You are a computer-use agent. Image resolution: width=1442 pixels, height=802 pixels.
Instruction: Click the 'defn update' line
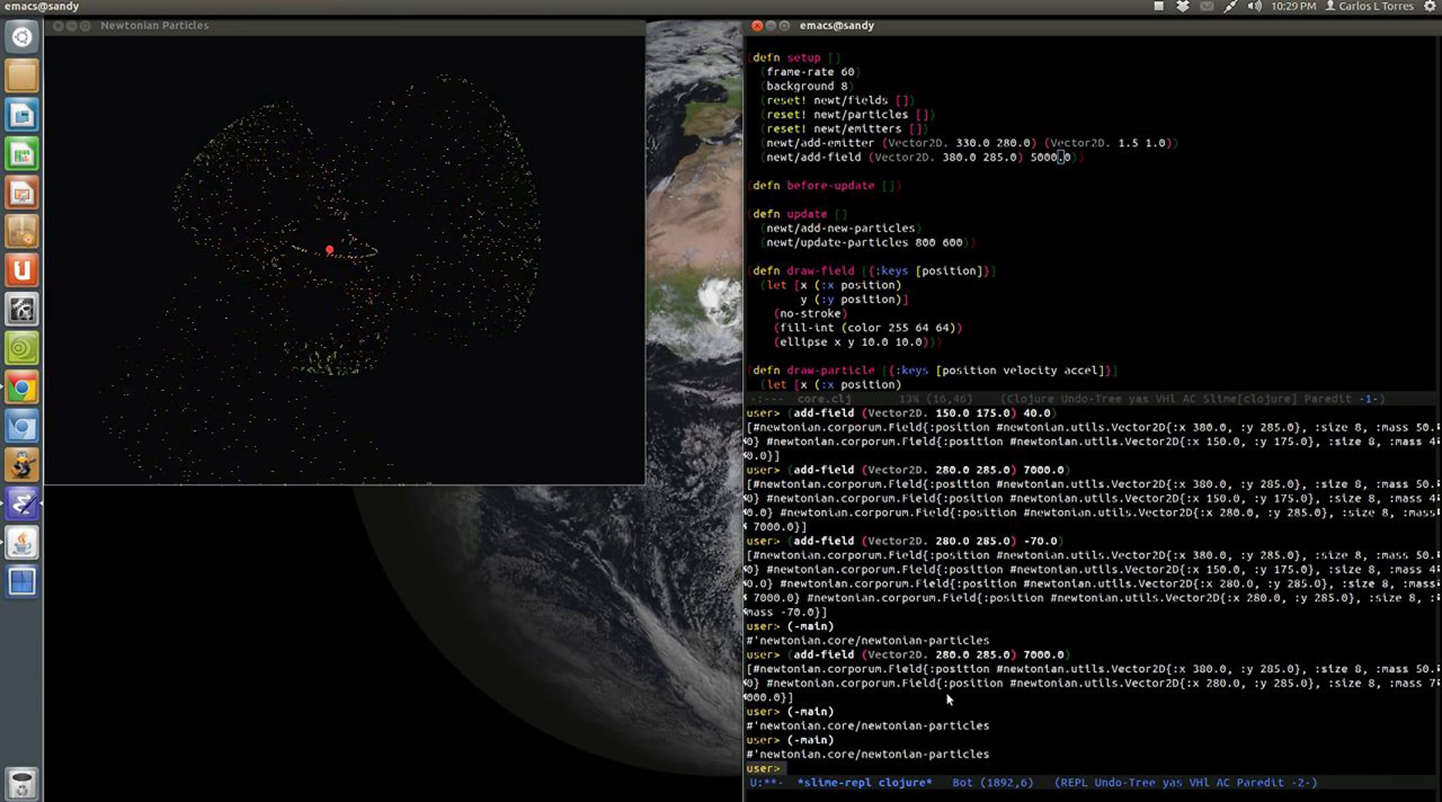pyautogui.click(x=797, y=214)
